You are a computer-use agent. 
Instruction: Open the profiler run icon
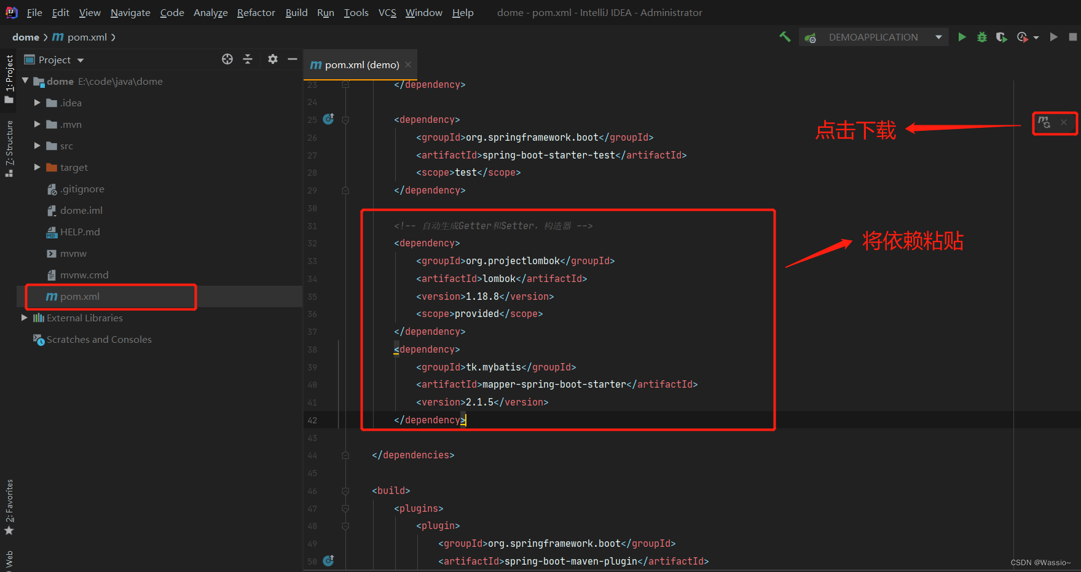tap(1023, 37)
